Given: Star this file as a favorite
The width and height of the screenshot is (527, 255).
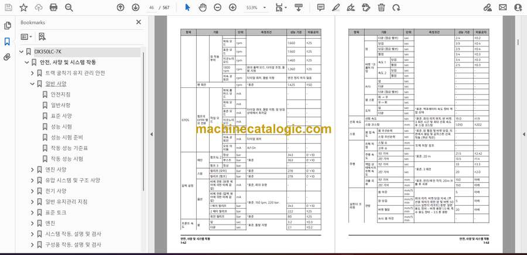Looking at the screenshot, I should pos(23,8).
